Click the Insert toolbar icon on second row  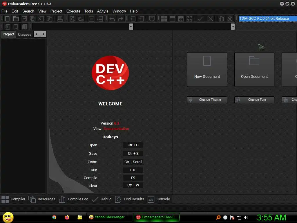(x=7, y=27)
